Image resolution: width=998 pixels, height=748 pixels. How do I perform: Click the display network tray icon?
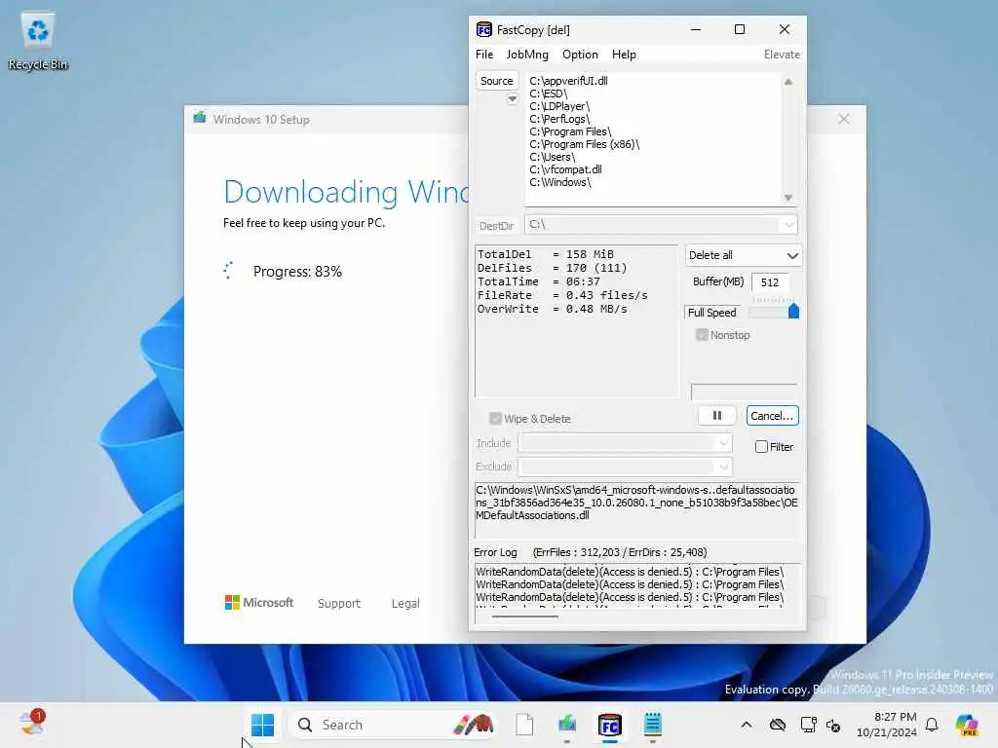(x=808, y=725)
